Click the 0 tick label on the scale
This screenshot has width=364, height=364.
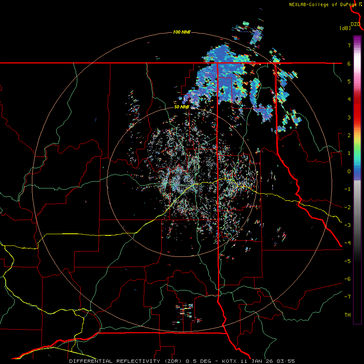click(x=349, y=171)
